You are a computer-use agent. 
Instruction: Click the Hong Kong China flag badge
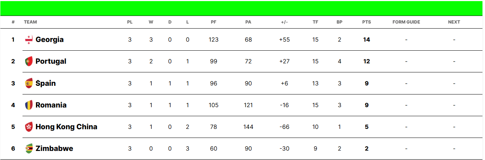[29, 127]
